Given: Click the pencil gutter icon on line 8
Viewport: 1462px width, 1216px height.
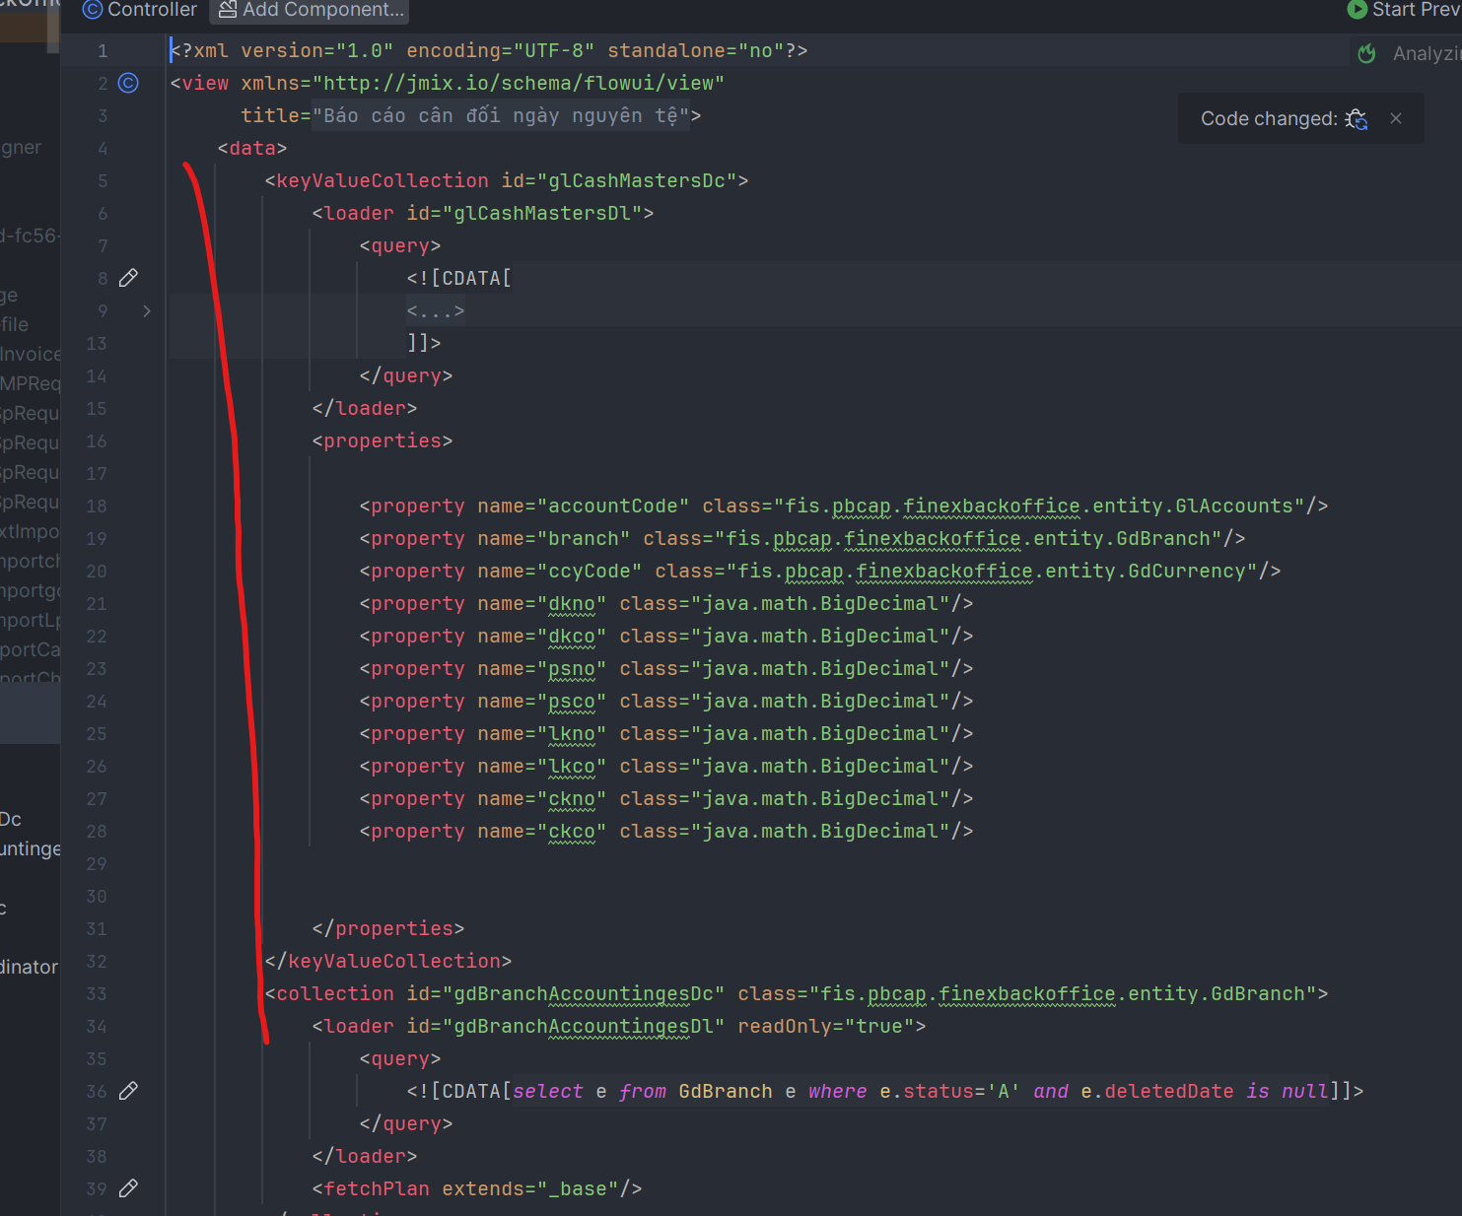Looking at the screenshot, I should (128, 278).
